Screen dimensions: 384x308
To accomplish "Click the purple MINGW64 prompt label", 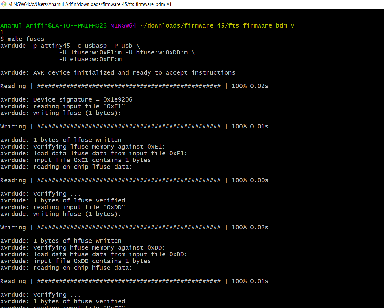I will point(123,26).
